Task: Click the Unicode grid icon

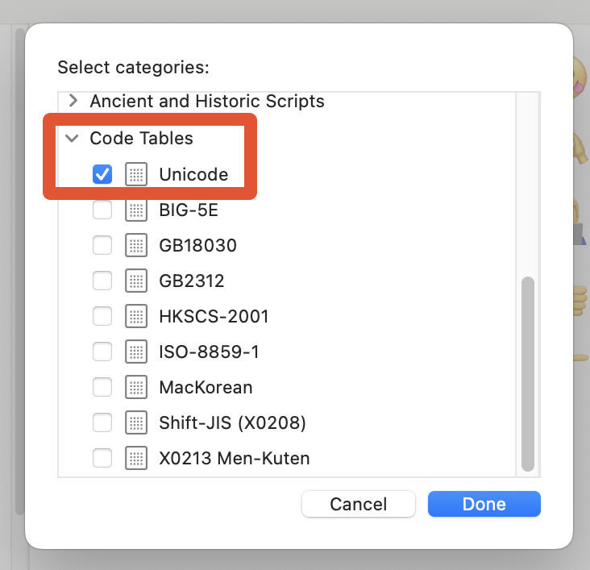Action: coord(136,174)
